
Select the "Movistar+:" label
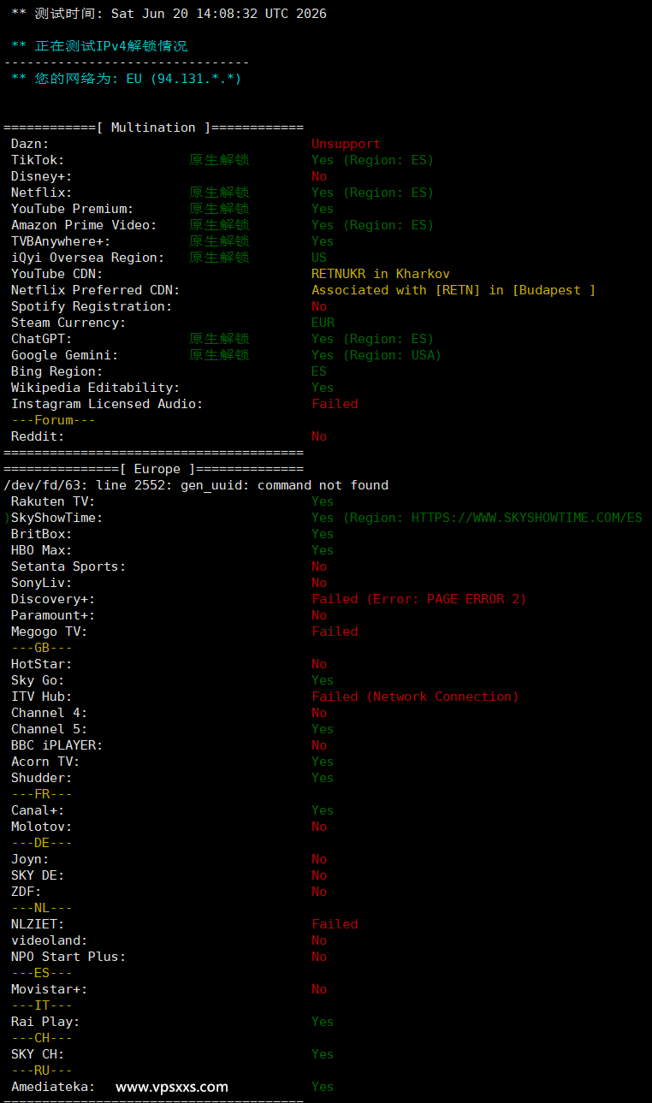50,989
